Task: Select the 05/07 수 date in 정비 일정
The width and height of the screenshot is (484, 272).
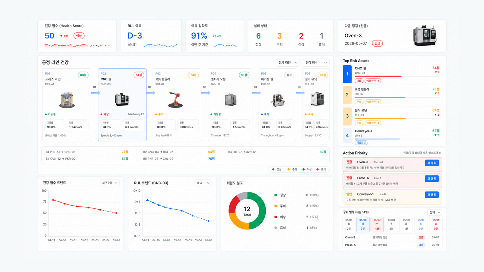Action: [x=377, y=224]
